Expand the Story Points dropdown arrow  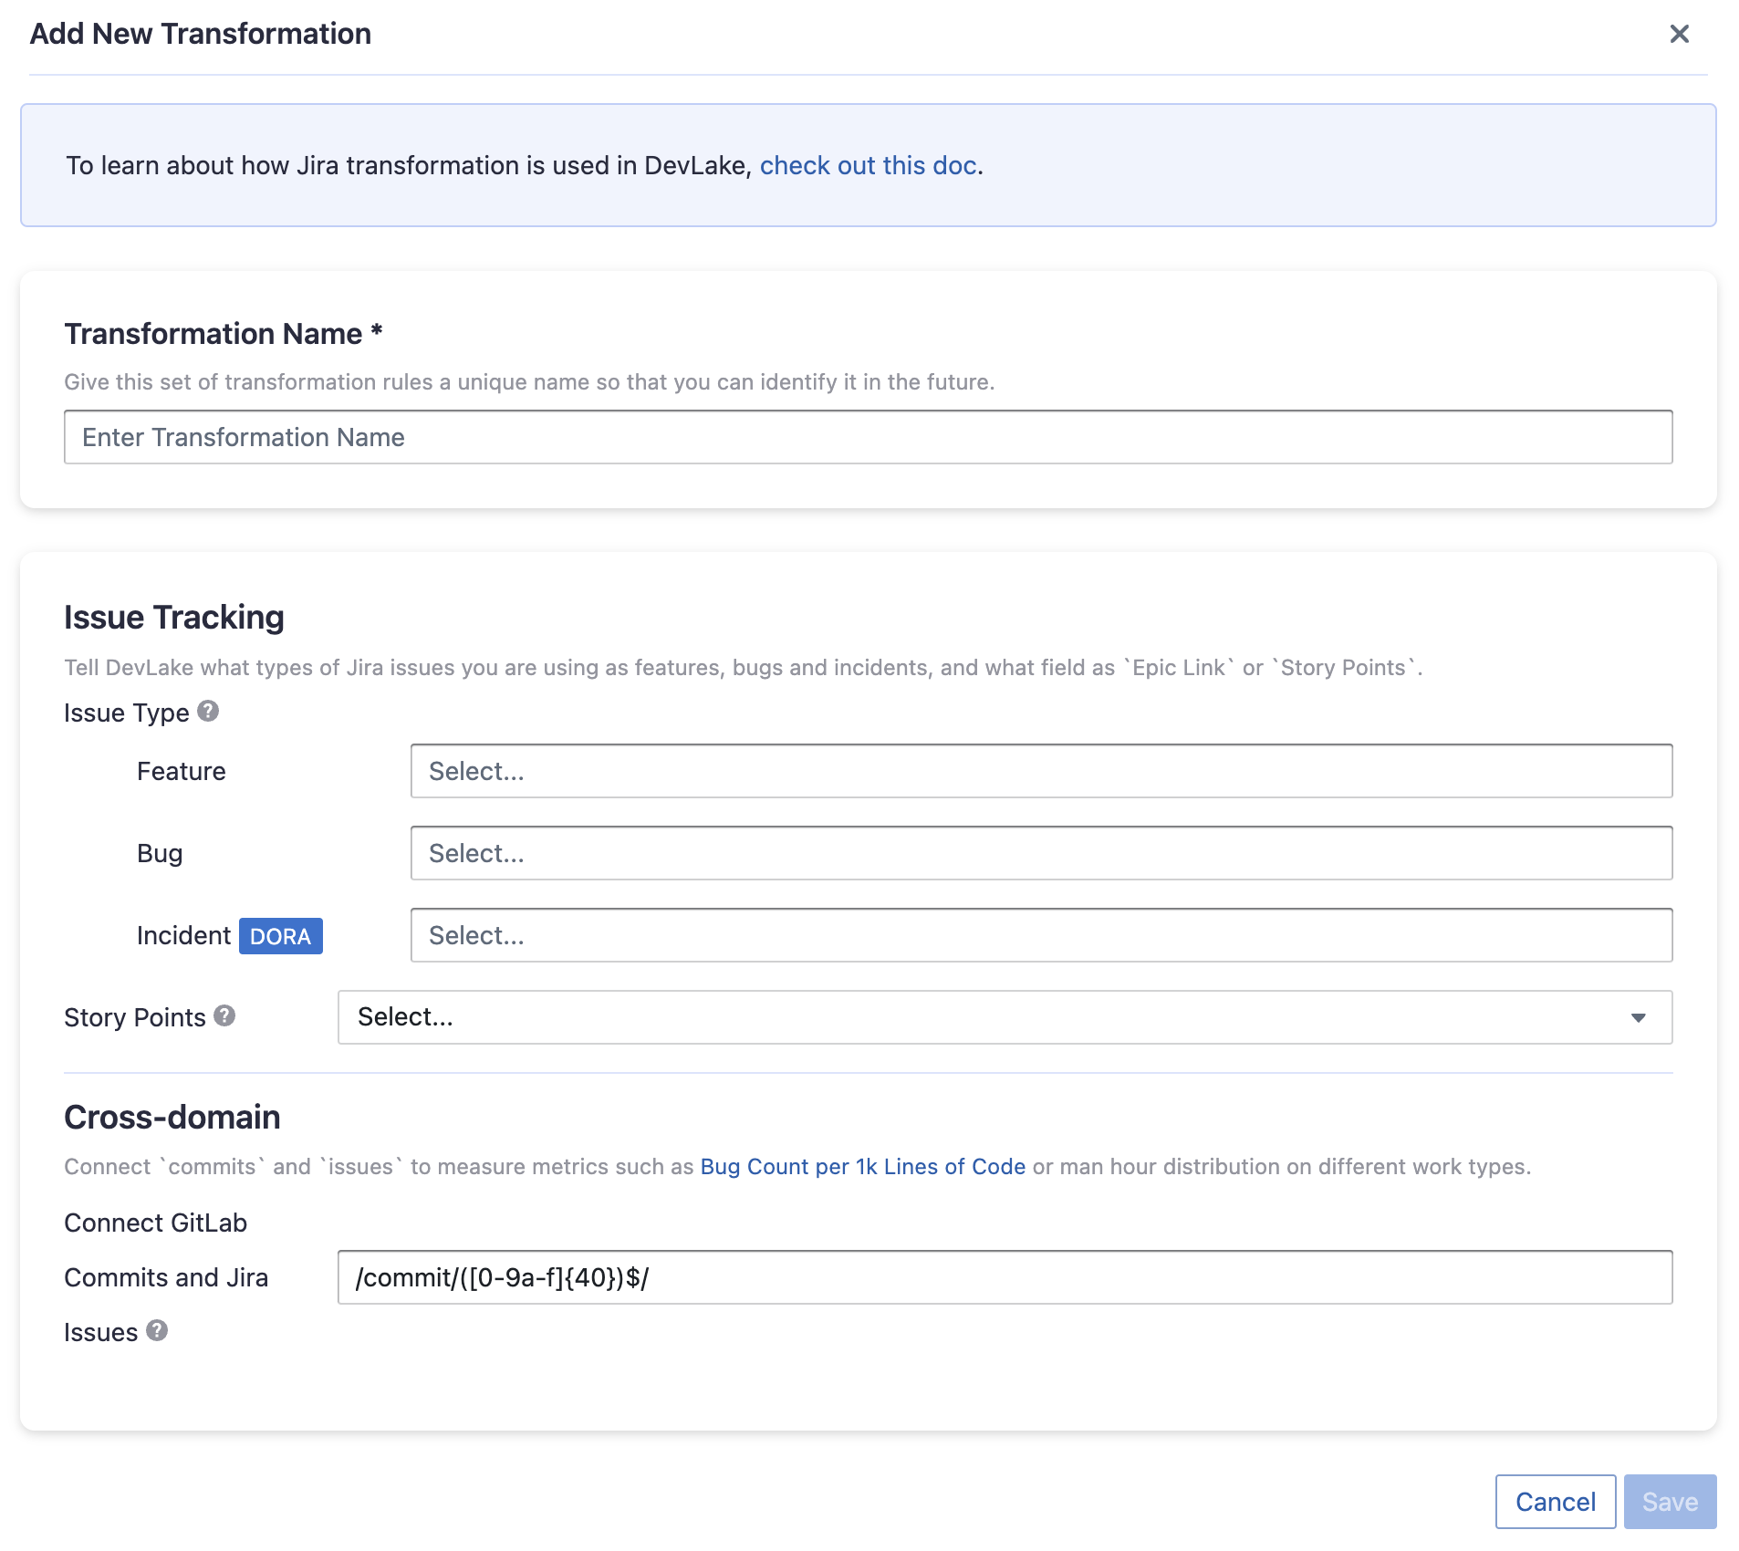(x=1638, y=1017)
